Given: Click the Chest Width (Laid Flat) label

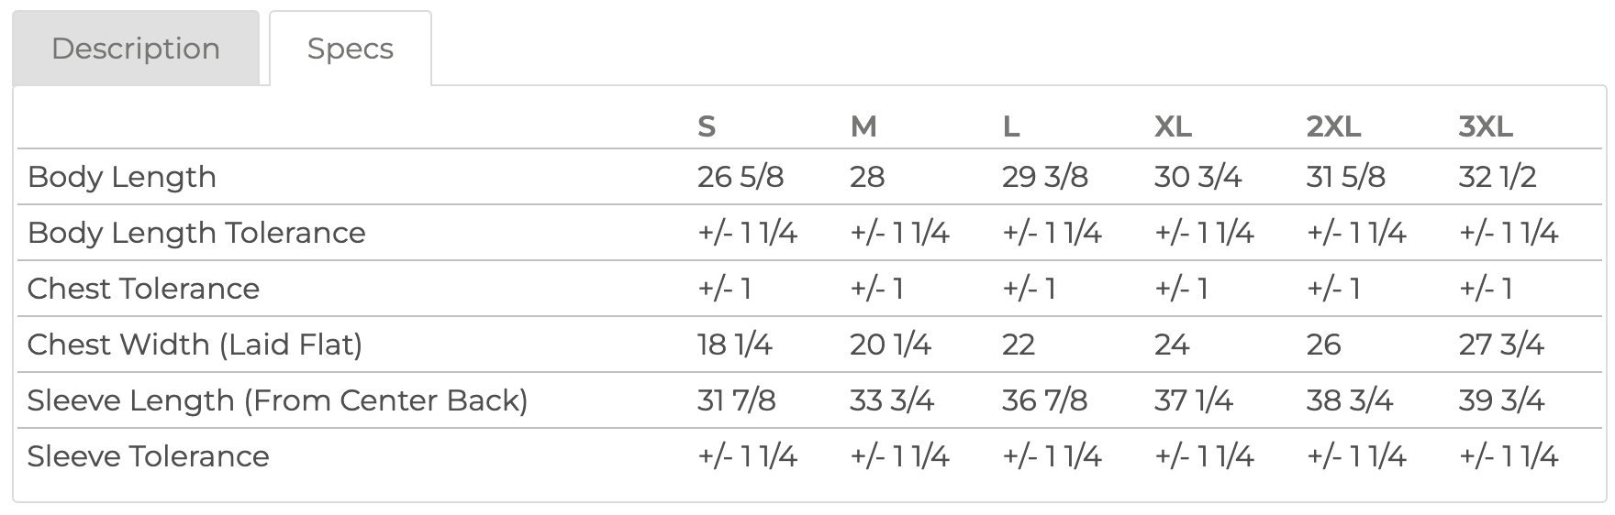Looking at the screenshot, I should click(195, 345).
